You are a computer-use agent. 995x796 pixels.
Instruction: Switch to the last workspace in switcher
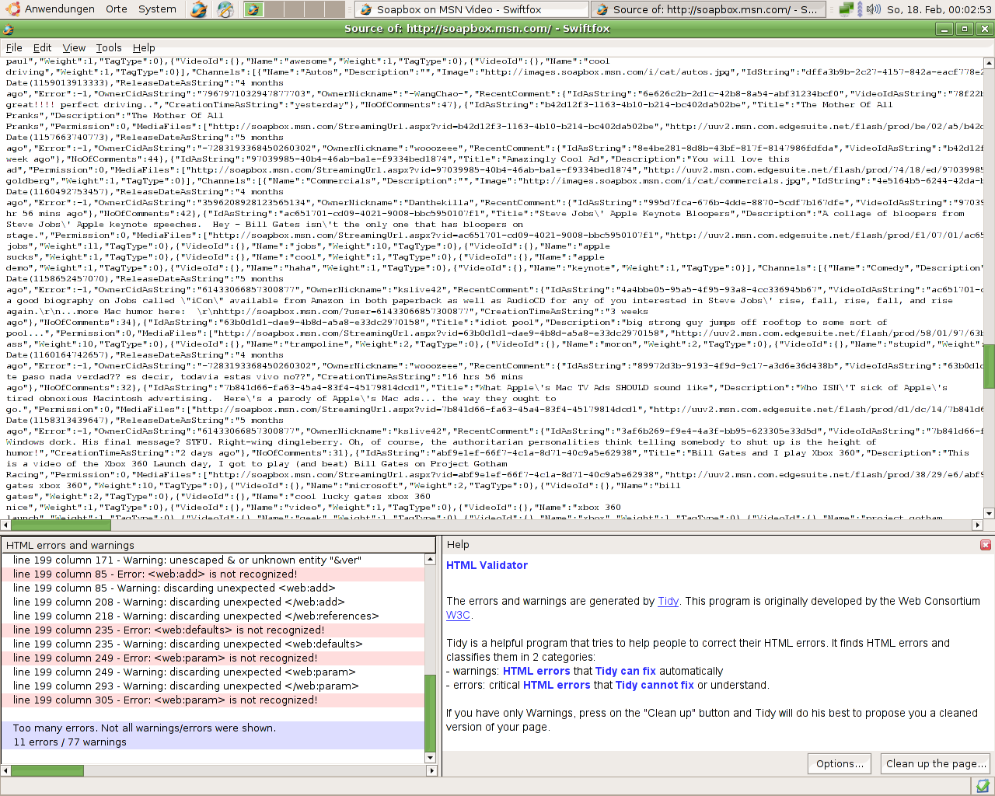(x=335, y=9)
